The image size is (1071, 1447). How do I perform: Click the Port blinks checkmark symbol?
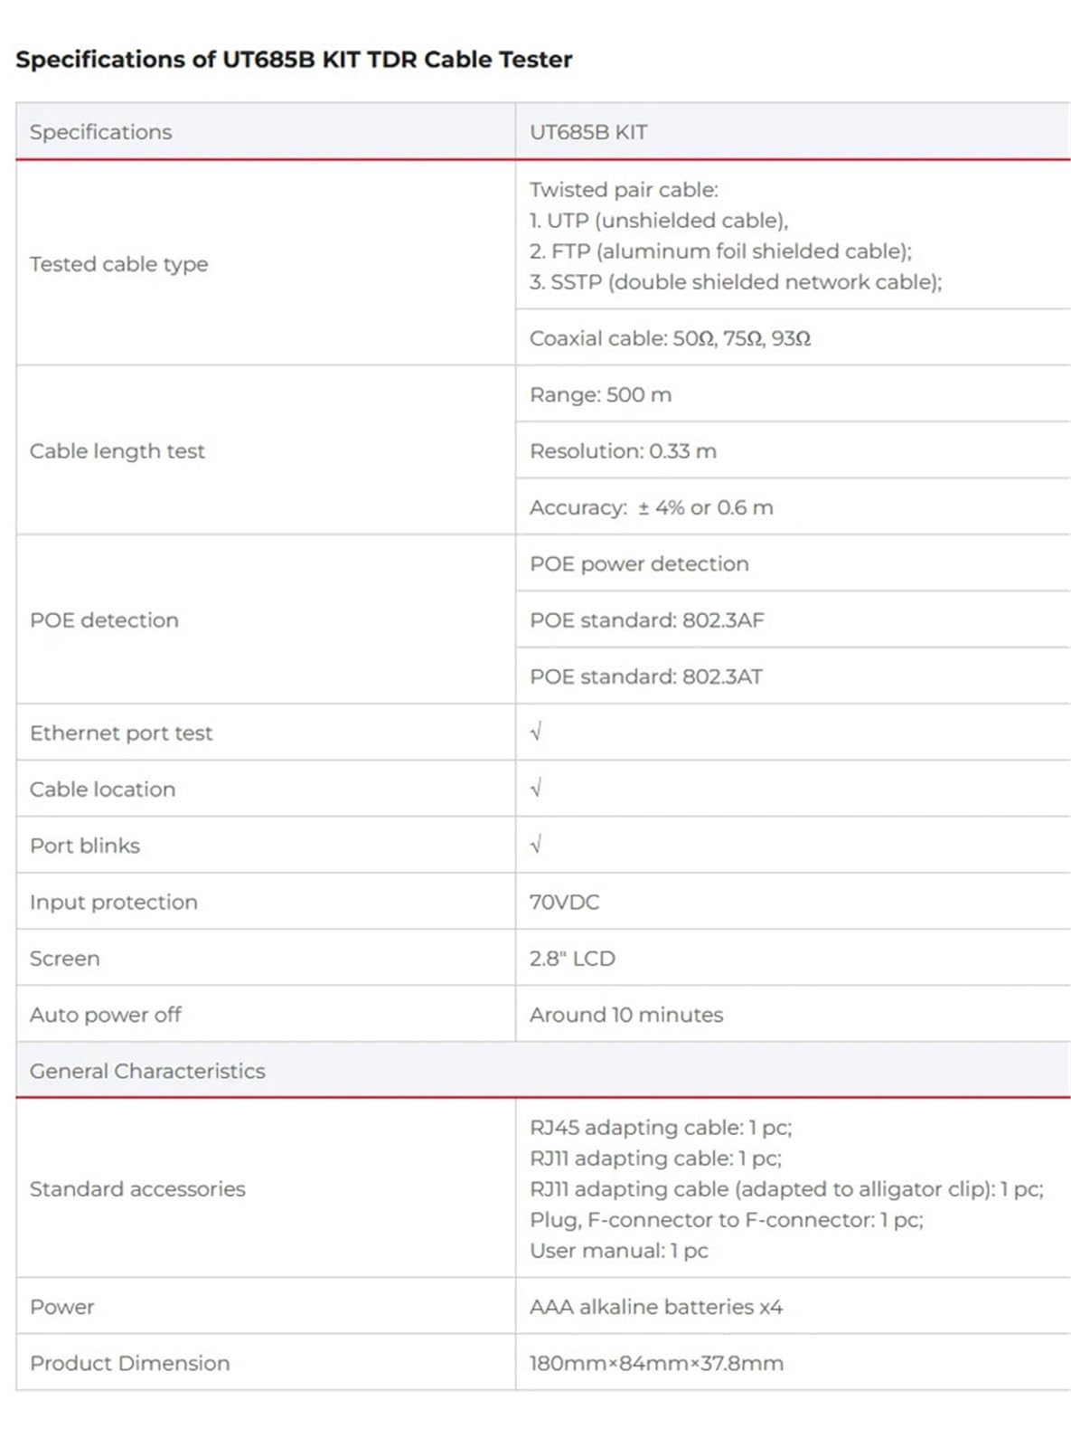[x=536, y=845]
